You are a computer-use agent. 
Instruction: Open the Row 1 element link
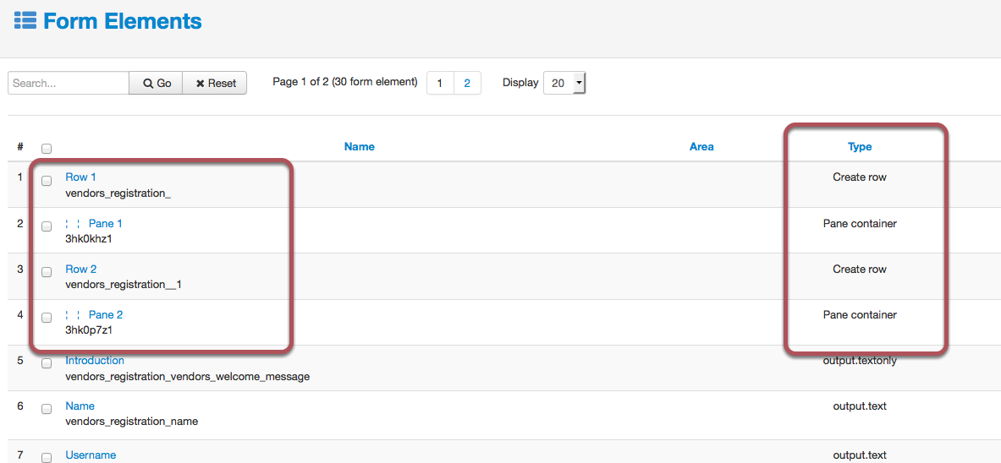[81, 177]
